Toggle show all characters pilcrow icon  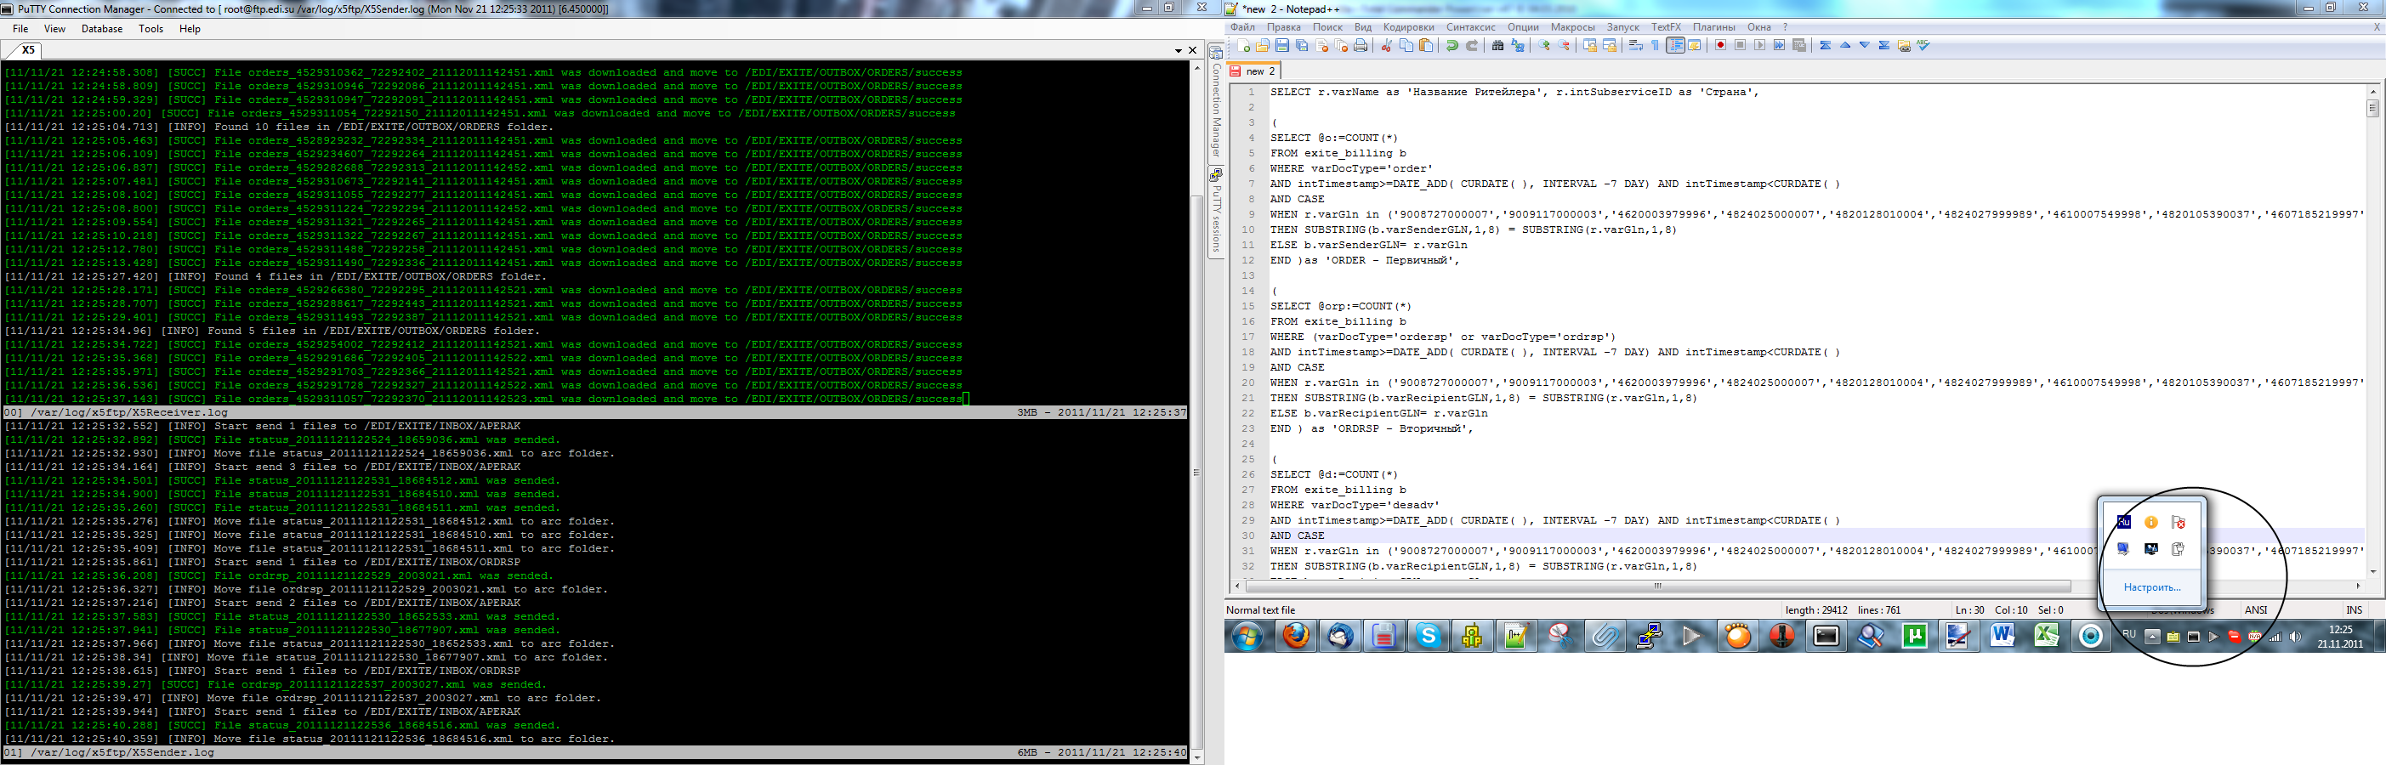[1656, 45]
